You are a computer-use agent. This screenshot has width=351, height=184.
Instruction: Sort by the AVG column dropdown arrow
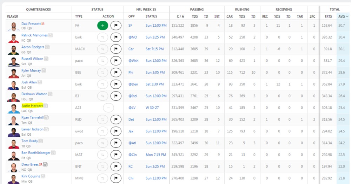pos(347,16)
